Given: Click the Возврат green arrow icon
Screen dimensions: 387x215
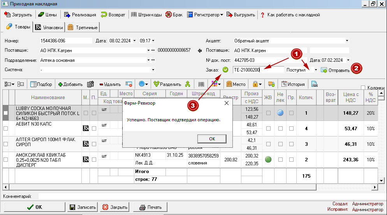Looking at the screenshot, I should pyautogui.click(x=104, y=15).
